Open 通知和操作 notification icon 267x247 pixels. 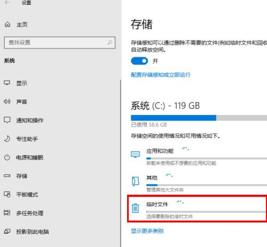(x=7, y=120)
